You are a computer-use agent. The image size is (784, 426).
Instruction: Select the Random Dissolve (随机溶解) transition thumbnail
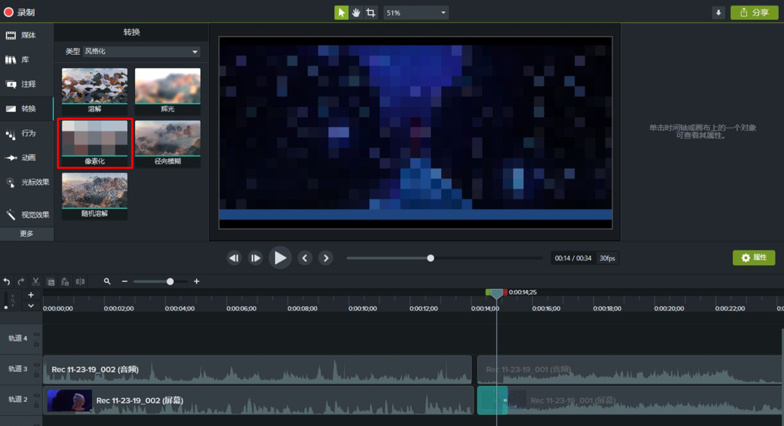(x=95, y=196)
